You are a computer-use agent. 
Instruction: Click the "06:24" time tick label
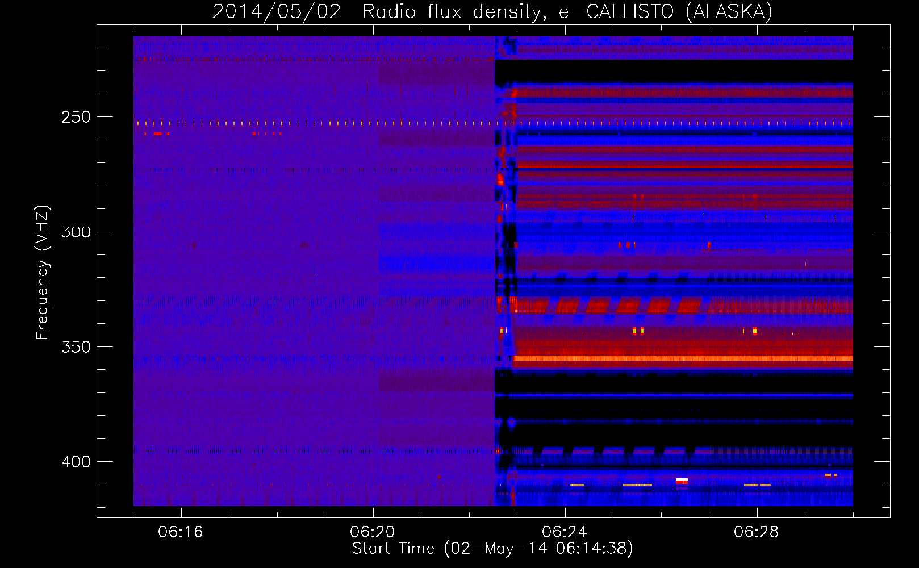pos(565,532)
